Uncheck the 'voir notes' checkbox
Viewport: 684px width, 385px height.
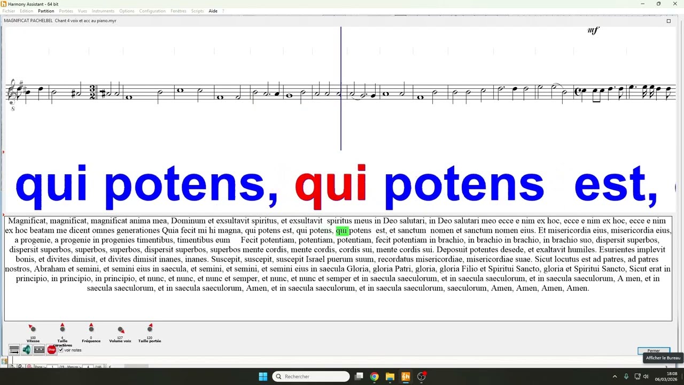(60, 350)
